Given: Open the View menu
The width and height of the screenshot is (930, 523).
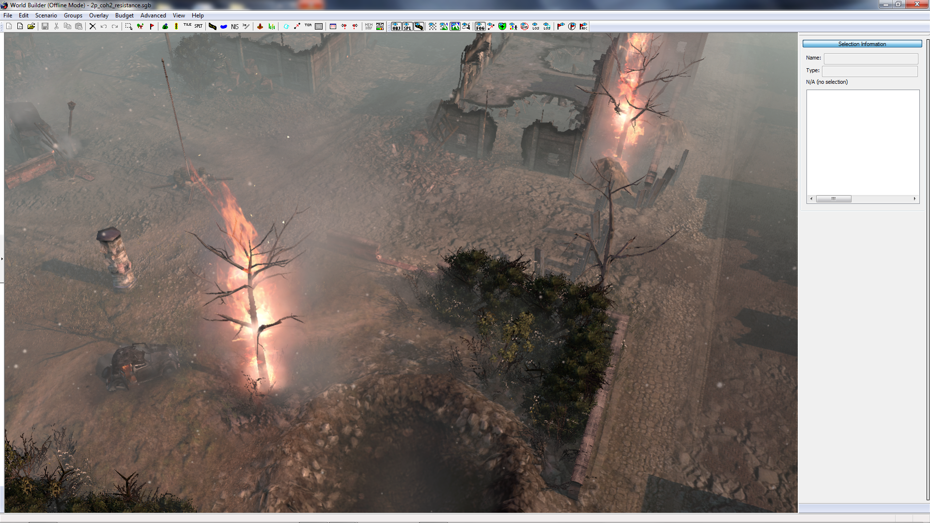Looking at the screenshot, I should click(x=179, y=15).
